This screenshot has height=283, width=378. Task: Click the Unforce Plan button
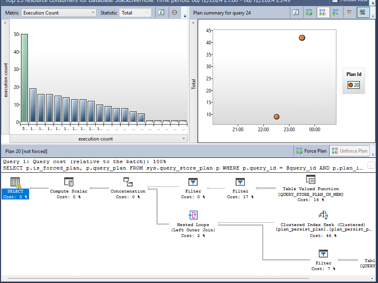[x=349, y=150]
